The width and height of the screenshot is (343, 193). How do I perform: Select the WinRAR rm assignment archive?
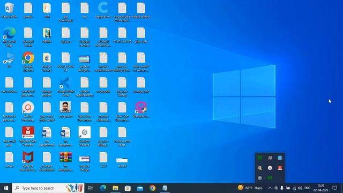click(65, 162)
